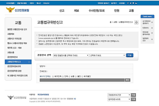The image size is (159, 106).
Task: Click the arrow on the 교통법규위반신고 sidebar item
Action: 29,62
